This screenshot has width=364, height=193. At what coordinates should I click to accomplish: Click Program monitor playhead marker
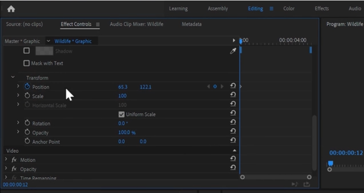tap(331, 163)
